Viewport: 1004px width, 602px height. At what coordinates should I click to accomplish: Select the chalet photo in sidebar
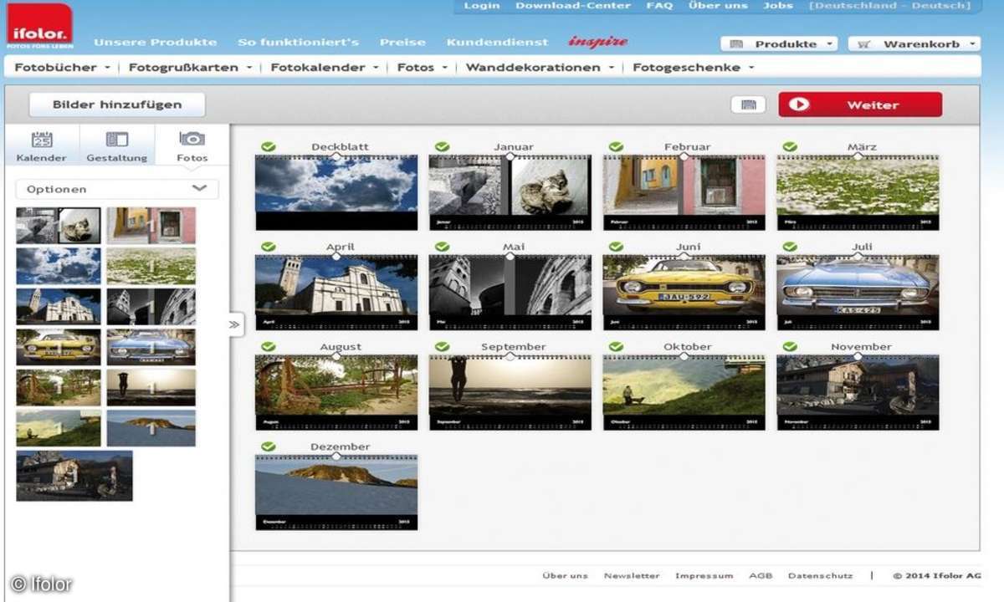click(74, 476)
